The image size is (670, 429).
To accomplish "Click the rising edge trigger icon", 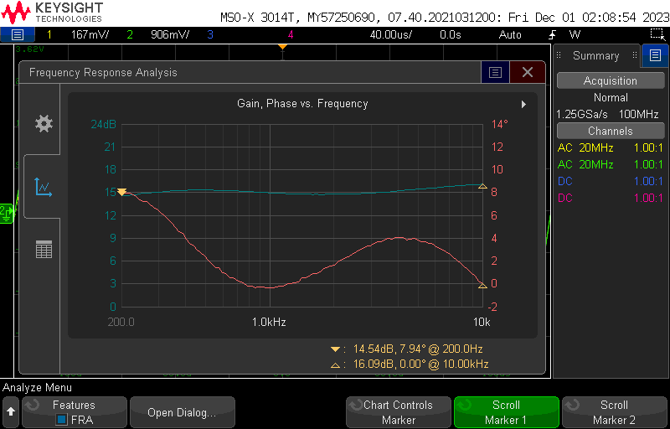I will (553, 34).
